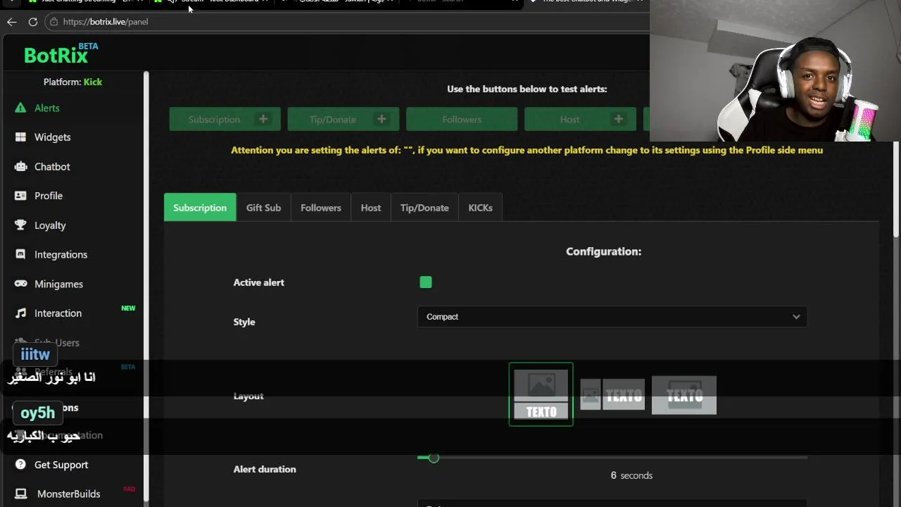The width and height of the screenshot is (901, 507).
Task: Click the site info icon in the address bar
Action: pyautogui.click(x=53, y=22)
